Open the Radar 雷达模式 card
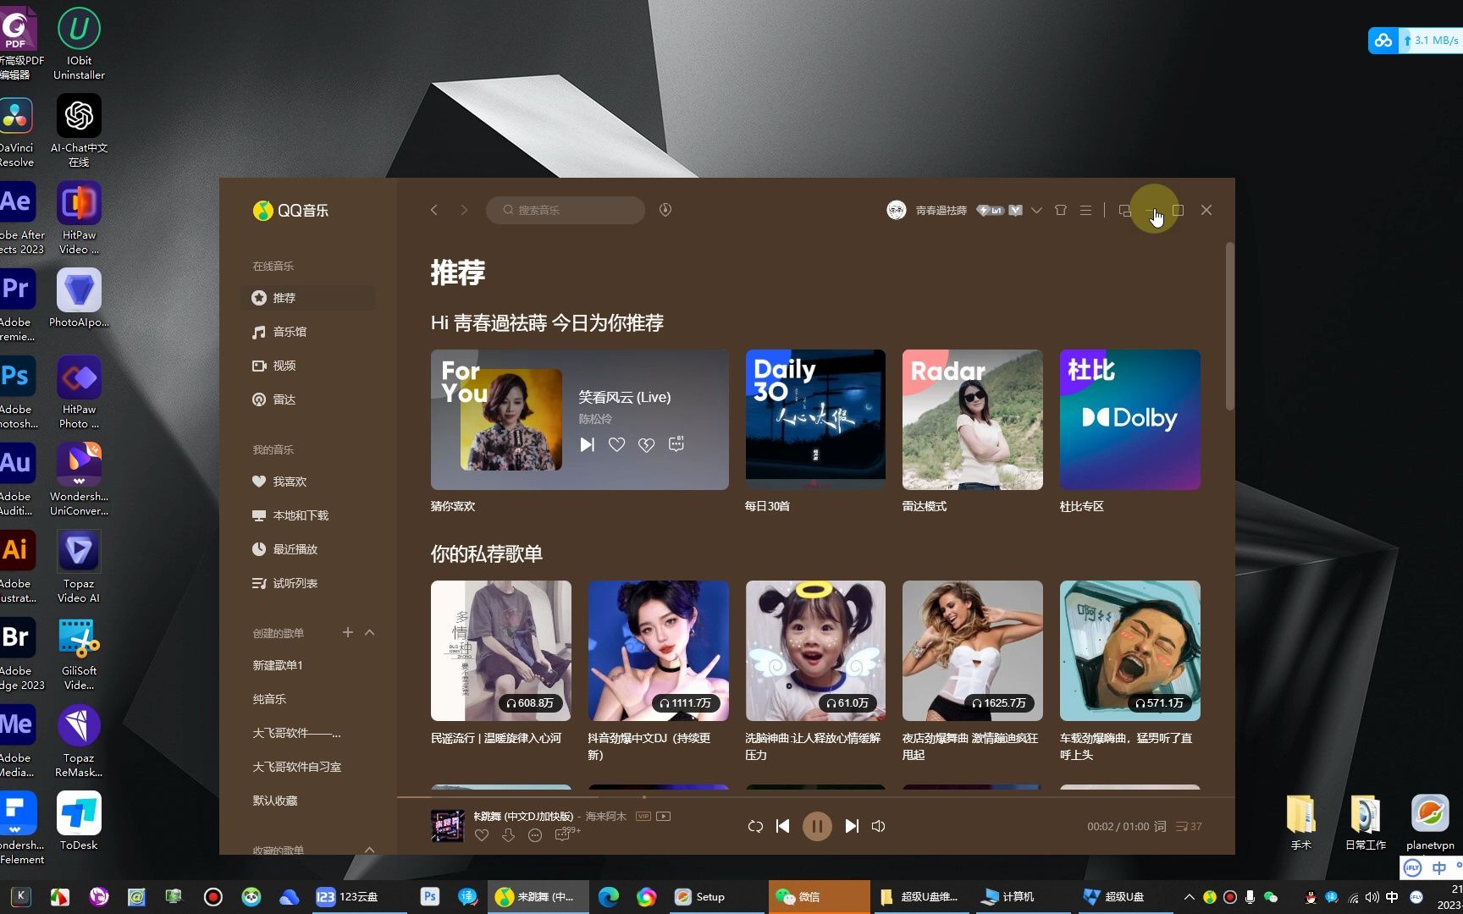The image size is (1463, 914). pos(973,420)
